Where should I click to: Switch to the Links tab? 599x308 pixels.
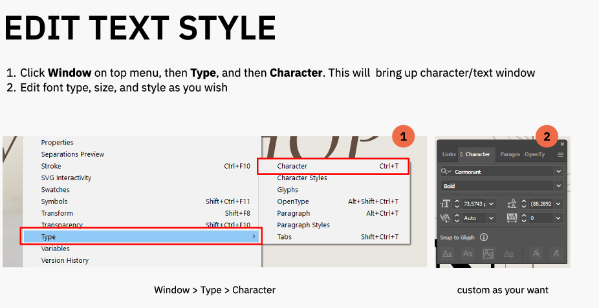point(449,154)
